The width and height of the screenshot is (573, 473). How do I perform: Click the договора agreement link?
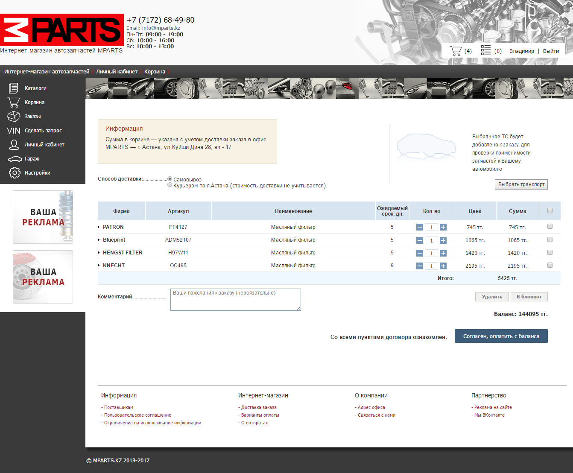click(398, 337)
